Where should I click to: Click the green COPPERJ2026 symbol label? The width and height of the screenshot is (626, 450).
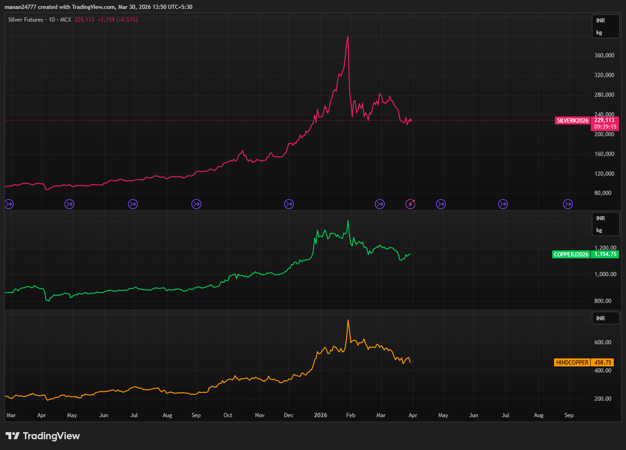[x=571, y=255]
